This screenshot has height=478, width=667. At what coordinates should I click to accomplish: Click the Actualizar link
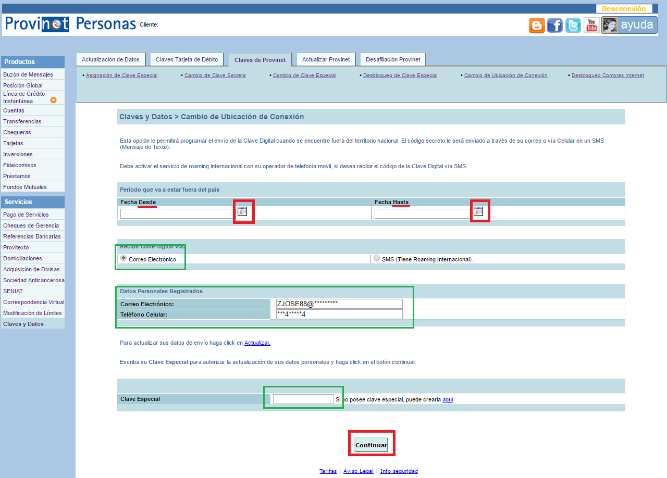[x=257, y=343]
